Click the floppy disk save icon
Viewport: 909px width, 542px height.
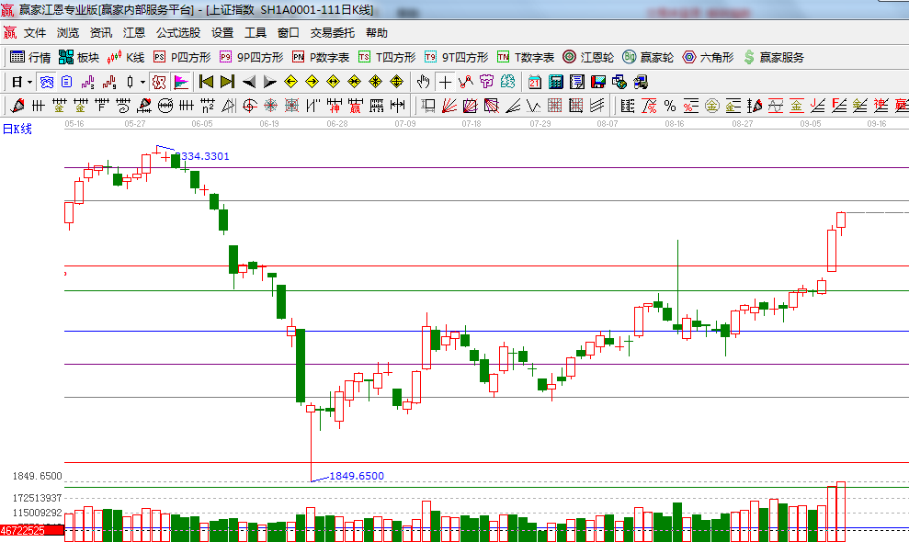[x=597, y=82]
